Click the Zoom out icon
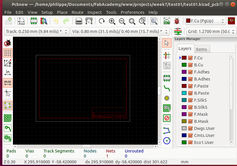 tap(122, 21)
